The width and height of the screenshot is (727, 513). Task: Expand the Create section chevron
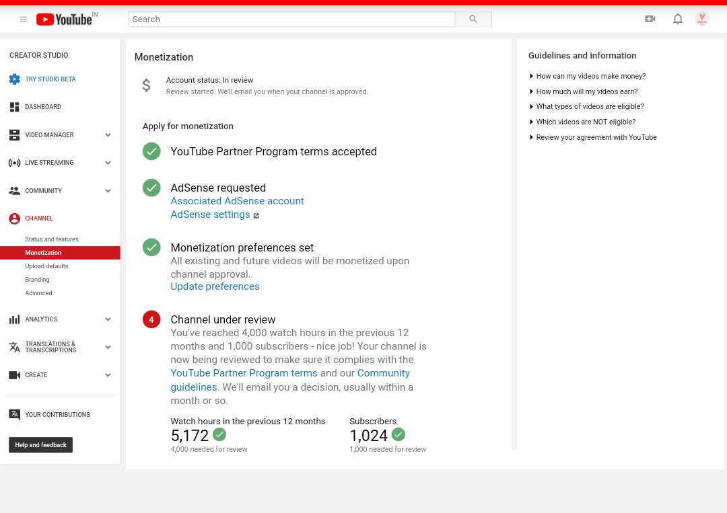coord(108,375)
